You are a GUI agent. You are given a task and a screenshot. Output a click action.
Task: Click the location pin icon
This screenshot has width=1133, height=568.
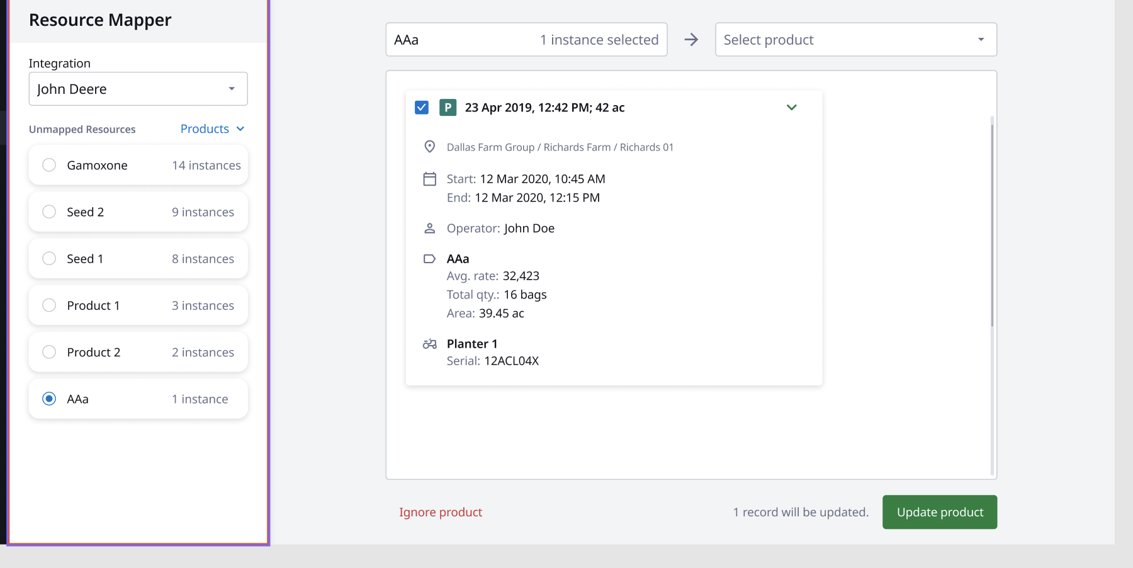tap(429, 147)
